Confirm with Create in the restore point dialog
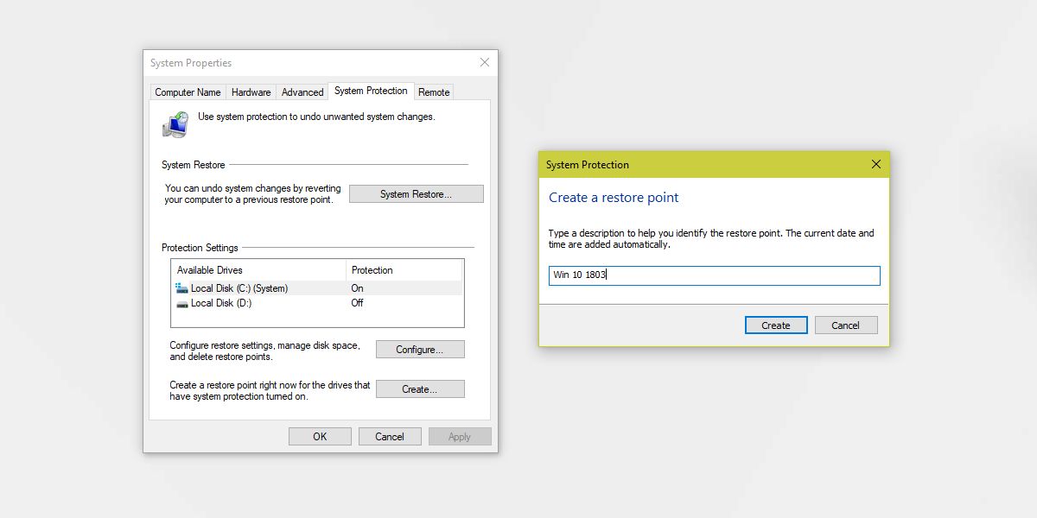The width and height of the screenshot is (1037, 518). 775,325
